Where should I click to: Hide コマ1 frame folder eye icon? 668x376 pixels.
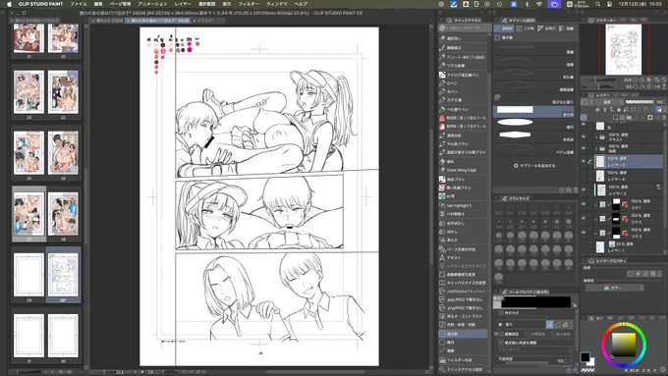(584, 204)
